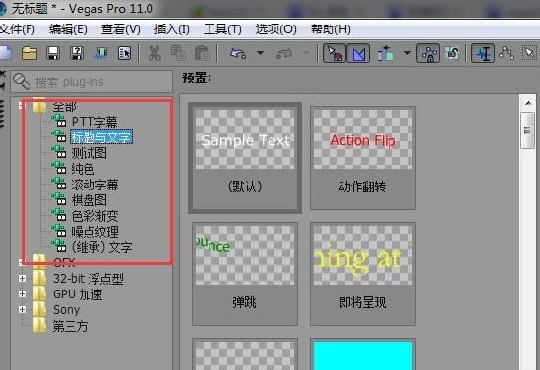Expand the Sony folder
Image resolution: width=540 pixels, height=370 pixels.
point(22,309)
